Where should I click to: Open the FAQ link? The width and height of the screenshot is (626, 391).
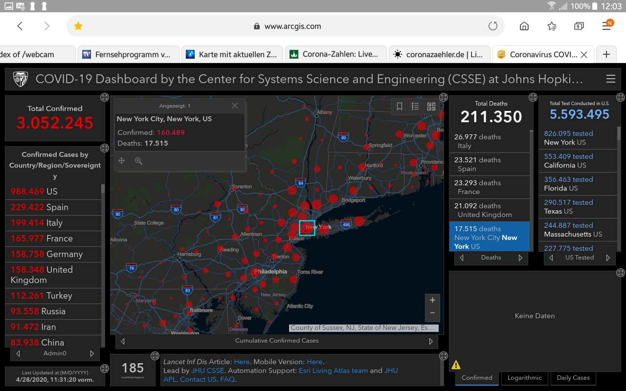[227, 379]
